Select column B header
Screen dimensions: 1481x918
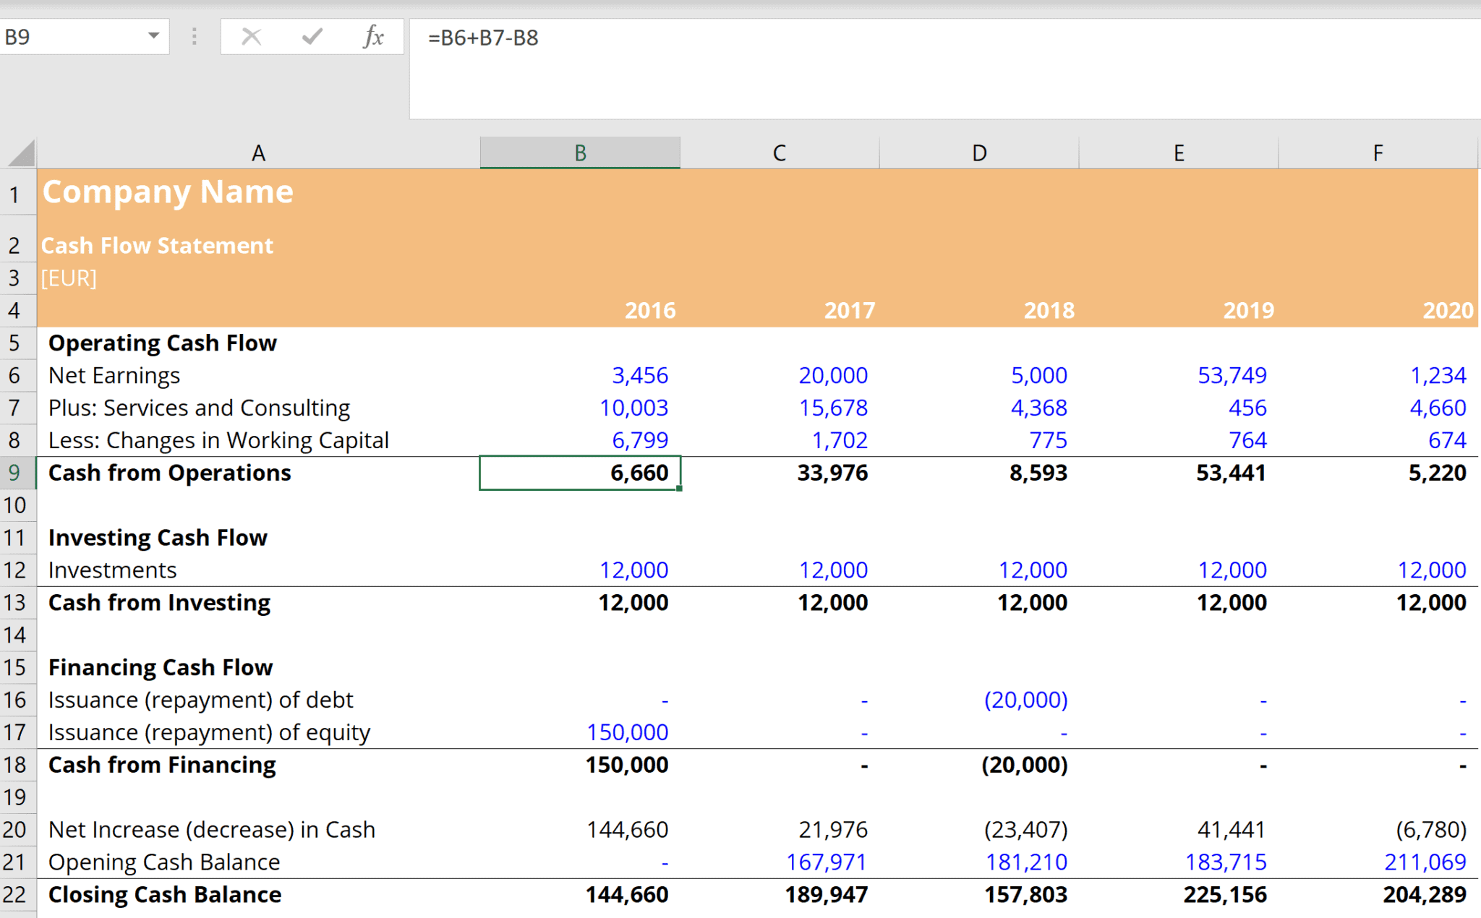(580, 153)
